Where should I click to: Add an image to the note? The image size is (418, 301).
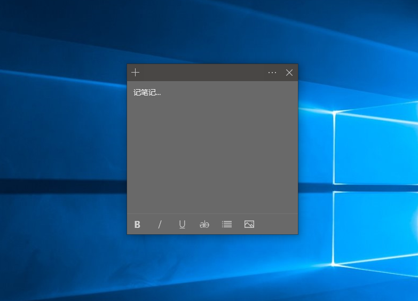point(249,225)
